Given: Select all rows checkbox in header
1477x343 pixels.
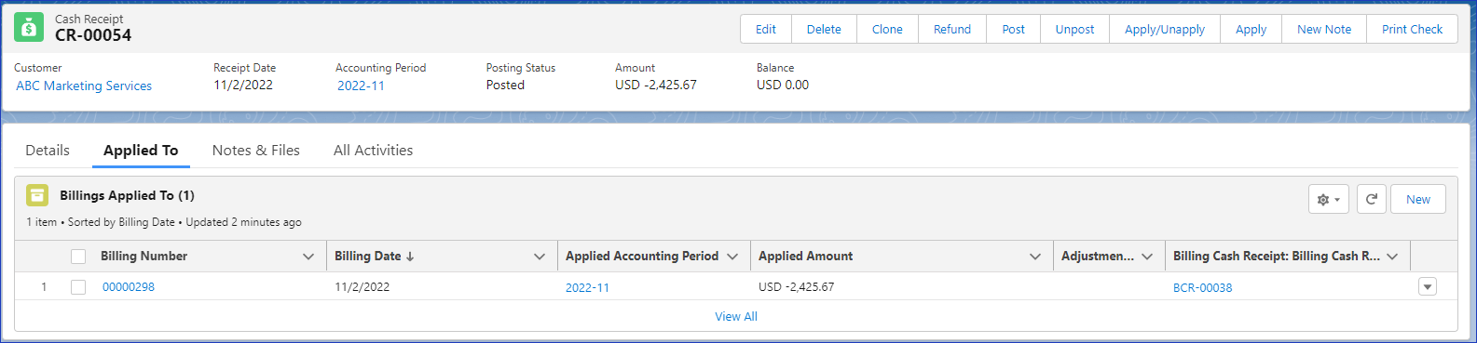Looking at the screenshot, I should [78, 257].
